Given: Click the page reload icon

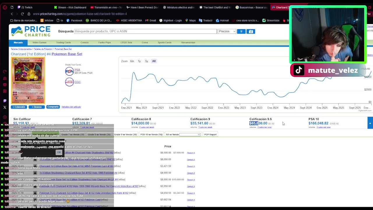Looking at the screenshot, I should [22, 14].
